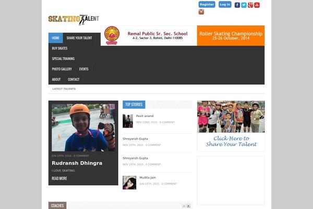Go to previous coach with left arrow

tap(184, 205)
